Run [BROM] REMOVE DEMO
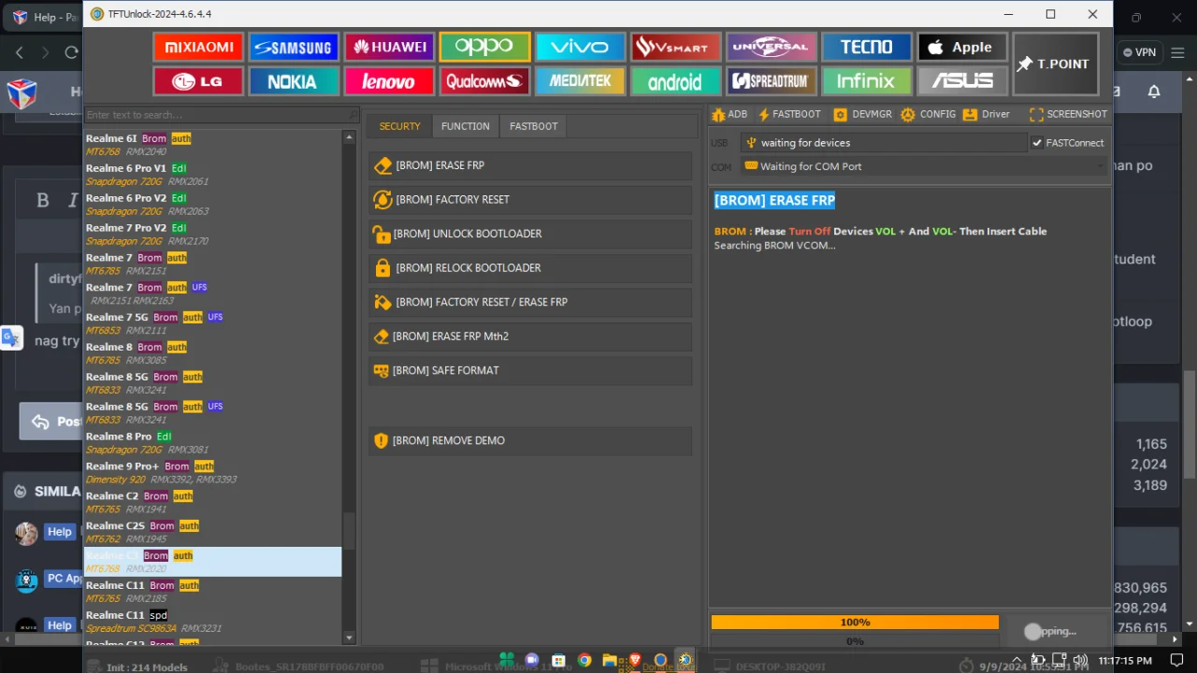 pos(530,440)
